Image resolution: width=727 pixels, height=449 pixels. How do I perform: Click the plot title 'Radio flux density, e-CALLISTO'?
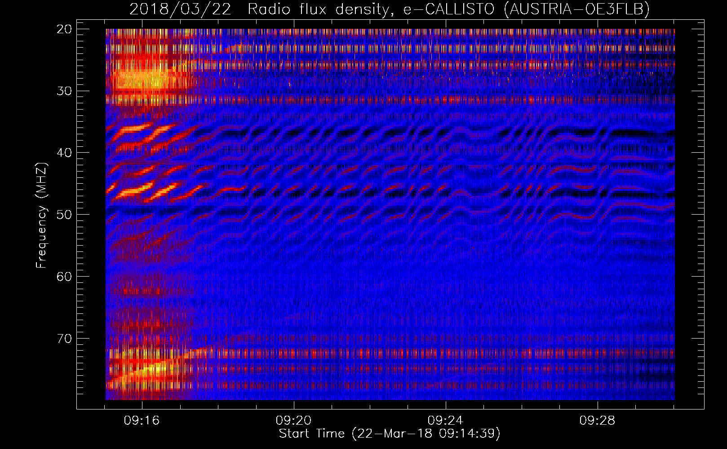pyautogui.click(x=371, y=9)
